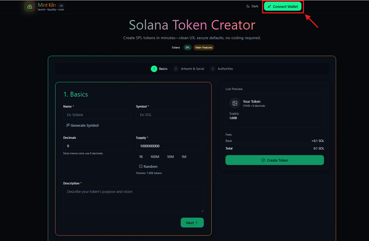Image resolution: width=369 pixels, height=241 pixels.
Task: Click the checkmark icon on Create Token
Action: pos(263,160)
